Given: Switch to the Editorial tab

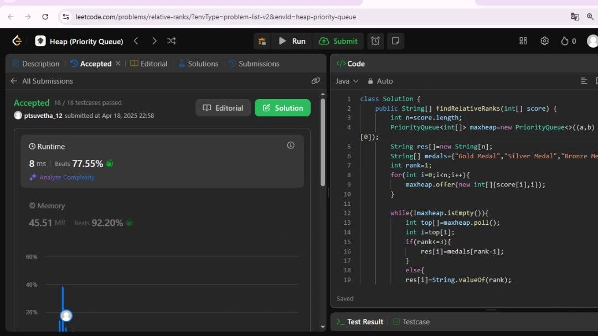Looking at the screenshot, I should click(x=149, y=64).
